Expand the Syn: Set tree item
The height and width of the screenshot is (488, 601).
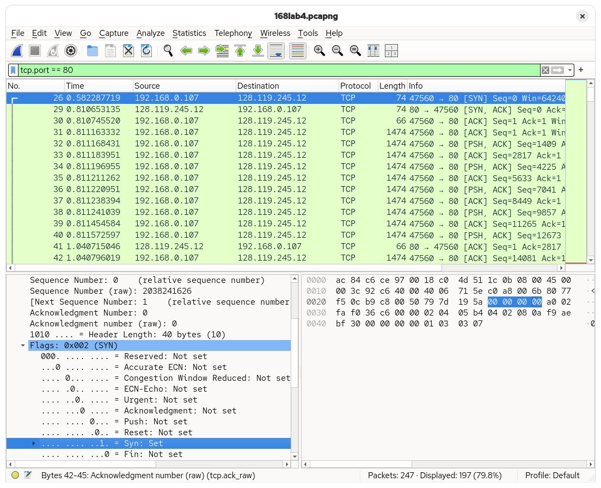click(x=34, y=443)
